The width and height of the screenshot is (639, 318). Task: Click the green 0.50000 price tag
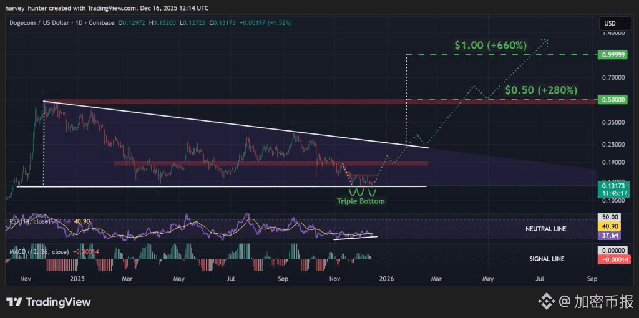613,99
